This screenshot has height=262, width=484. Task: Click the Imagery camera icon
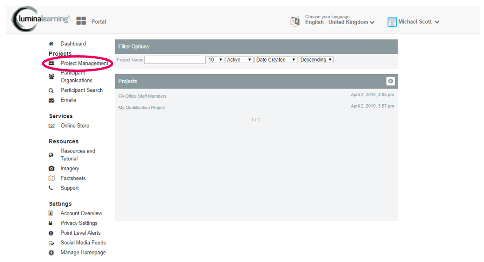[52, 168]
